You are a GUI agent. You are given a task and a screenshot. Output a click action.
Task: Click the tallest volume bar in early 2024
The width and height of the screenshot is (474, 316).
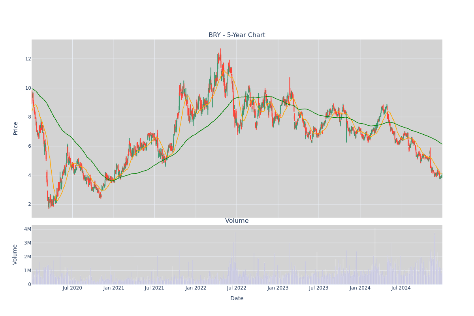[x=375, y=256]
